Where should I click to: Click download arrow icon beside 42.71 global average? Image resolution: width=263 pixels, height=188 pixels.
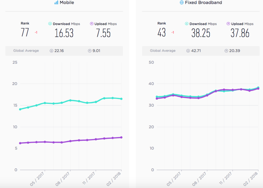(x=188, y=51)
